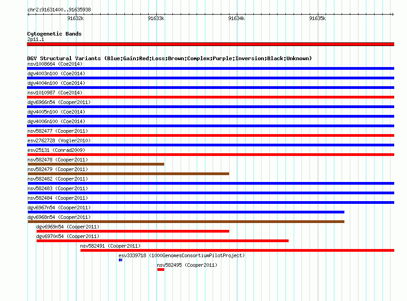Click the chr2:91631400..91635938 coordinates text

point(59,10)
